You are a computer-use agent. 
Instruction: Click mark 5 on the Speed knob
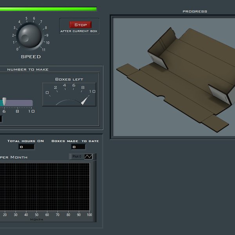(27, 18)
